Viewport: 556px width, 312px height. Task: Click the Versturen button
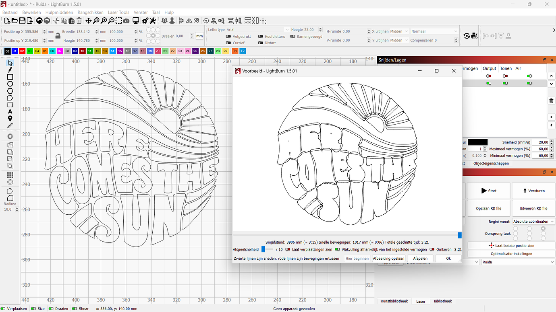click(534, 191)
